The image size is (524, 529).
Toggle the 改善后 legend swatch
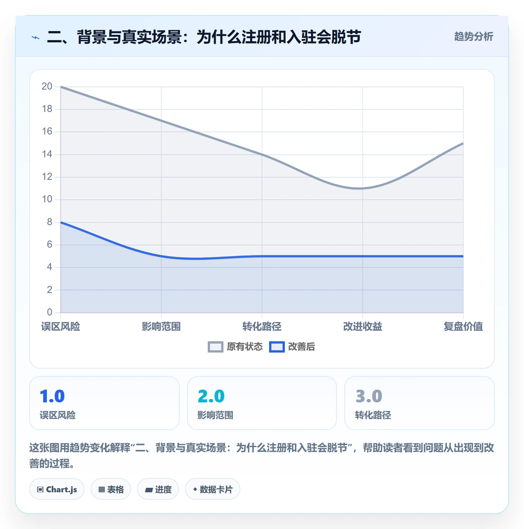277,347
